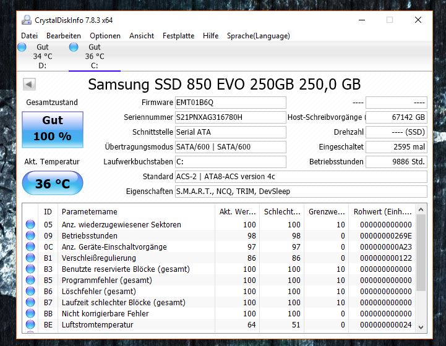The image size is (446, 346).
Task: Click the Host-Schreibvorgänge value 67142 GB
Action: coord(397,117)
